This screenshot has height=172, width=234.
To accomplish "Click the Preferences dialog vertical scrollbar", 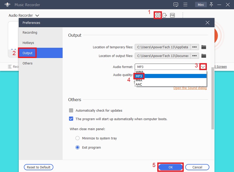I will 213,98.
